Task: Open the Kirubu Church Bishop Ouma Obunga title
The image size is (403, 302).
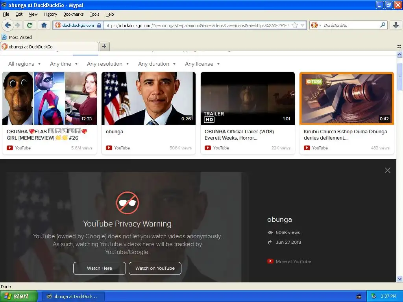Action: (x=346, y=134)
